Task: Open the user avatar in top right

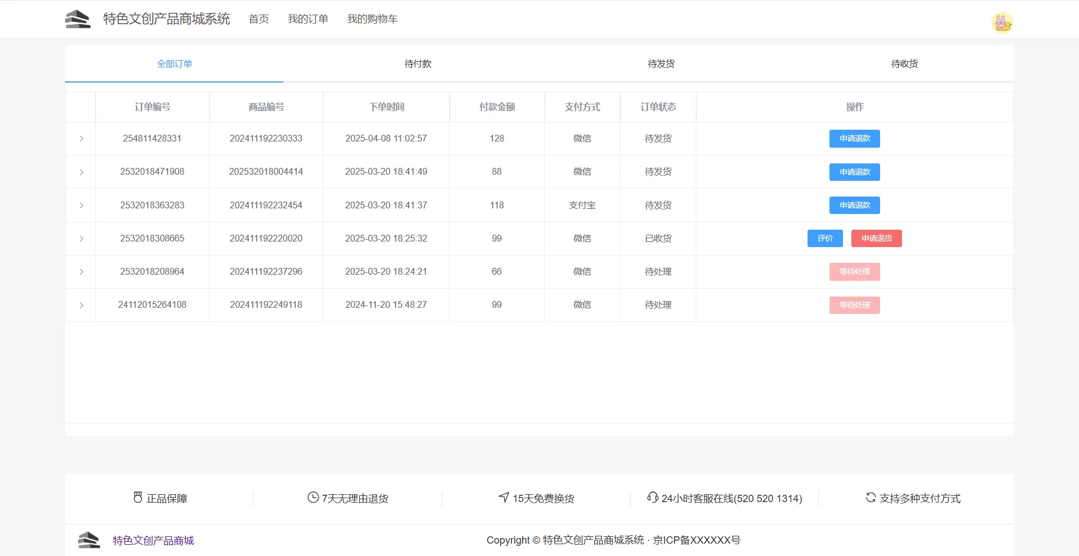Action: (x=1001, y=23)
